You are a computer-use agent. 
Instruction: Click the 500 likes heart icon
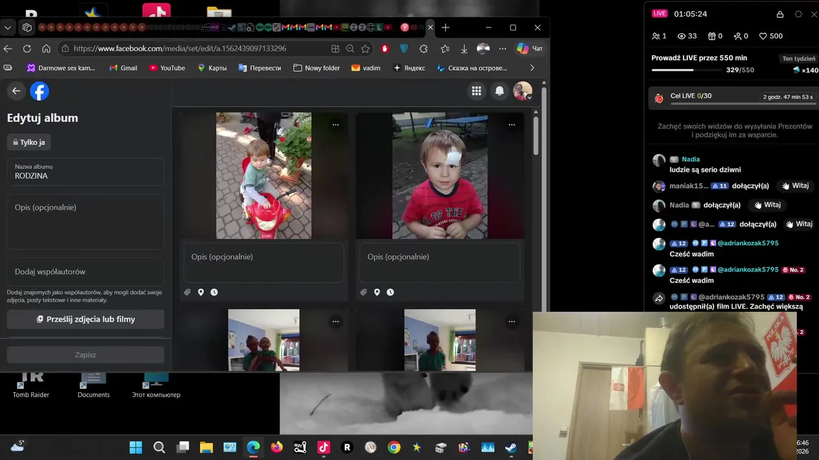(x=763, y=36)
